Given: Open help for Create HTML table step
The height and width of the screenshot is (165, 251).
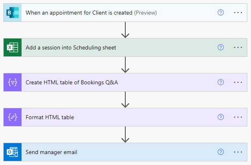Looking at the screenshot, I should coord(220,82).
